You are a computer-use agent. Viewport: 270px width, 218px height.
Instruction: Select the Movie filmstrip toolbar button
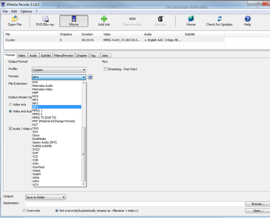[74, 21]
